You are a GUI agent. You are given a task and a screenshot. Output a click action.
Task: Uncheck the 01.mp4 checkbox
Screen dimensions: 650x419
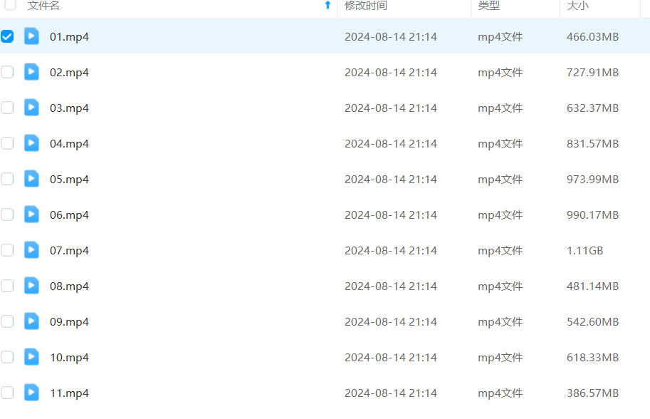(7, 36)
